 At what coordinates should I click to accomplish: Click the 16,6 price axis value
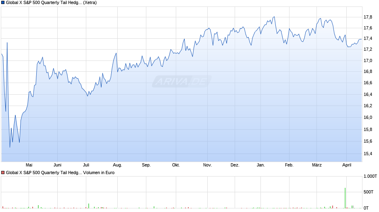368,83
